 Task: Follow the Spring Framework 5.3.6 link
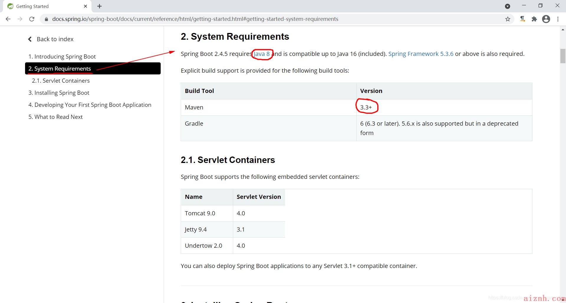click(421, 54)
